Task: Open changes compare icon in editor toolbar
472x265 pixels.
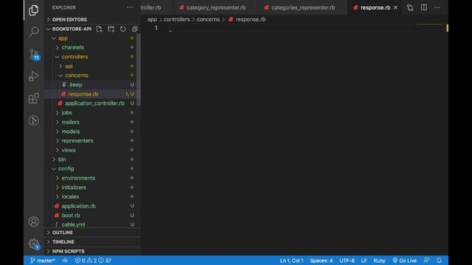Action: tap(410, 7)
